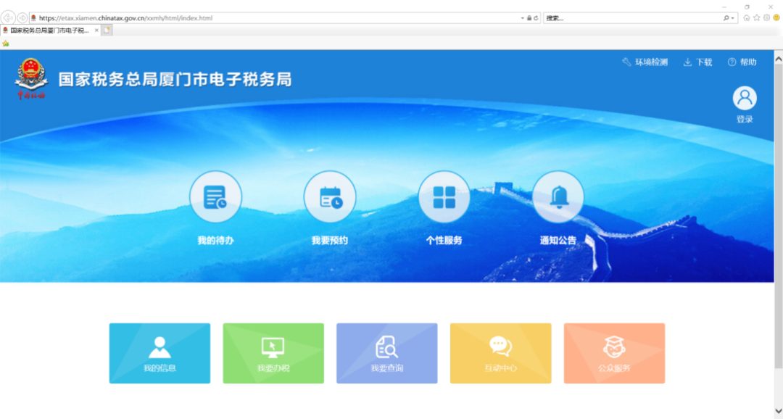Click the 我要预约 label
The image size is (783, 419).
(x=330, y=240)
